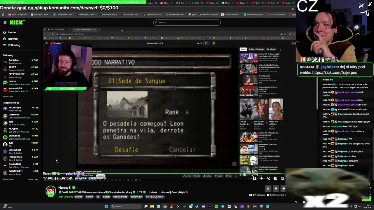The image size is (374, 210).
Task: Open RESTT channel in Following list
Action: click(20, 69)
